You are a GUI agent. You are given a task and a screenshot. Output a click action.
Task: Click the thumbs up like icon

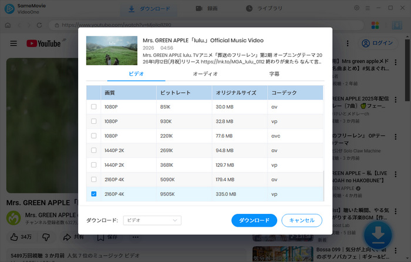click(x=14, y=237)
